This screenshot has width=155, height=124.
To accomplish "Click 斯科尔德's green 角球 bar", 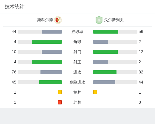I will pyautogui.click(x=47, y=42).
